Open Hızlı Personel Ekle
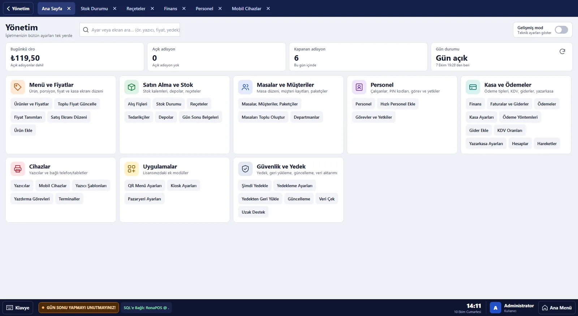 pyautogui.click(x=398, y=104)
